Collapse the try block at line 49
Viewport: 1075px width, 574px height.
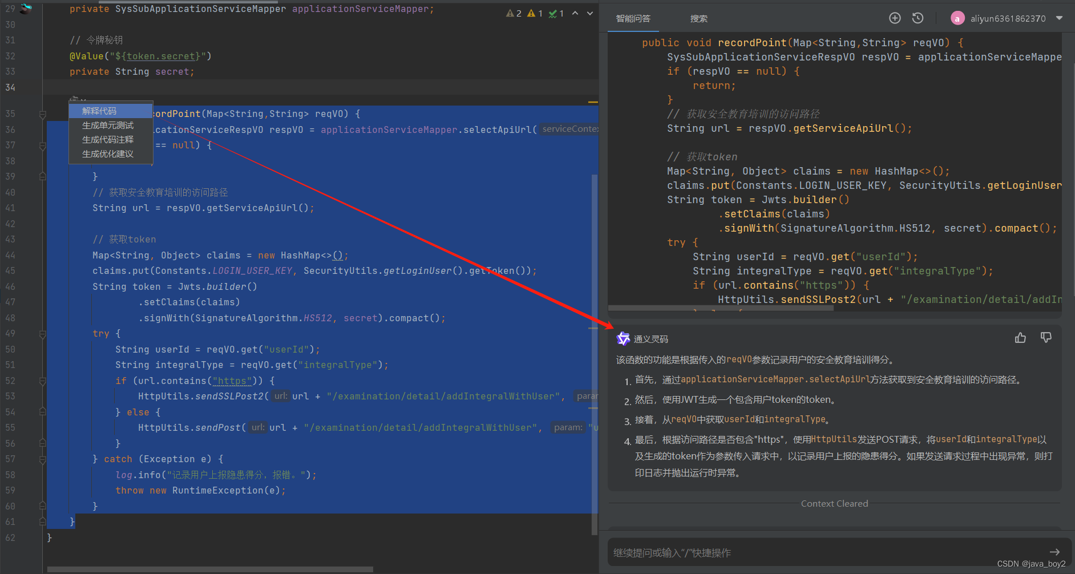(42, 334)
